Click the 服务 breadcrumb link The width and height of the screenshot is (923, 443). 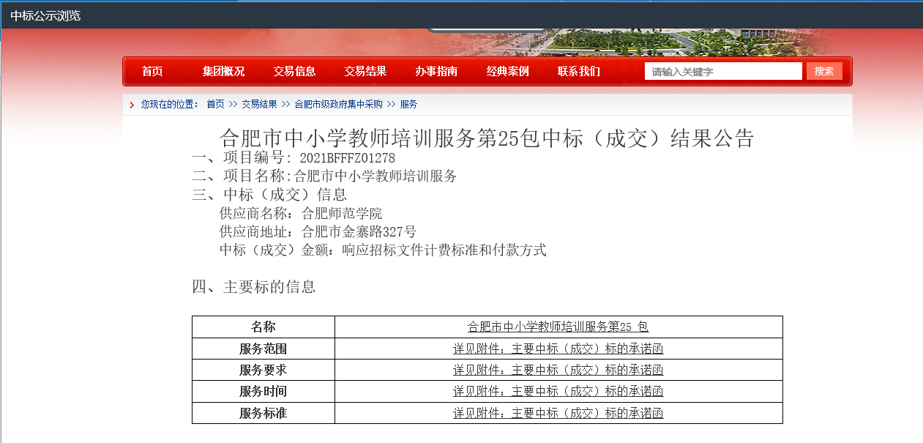coord(408,105)
